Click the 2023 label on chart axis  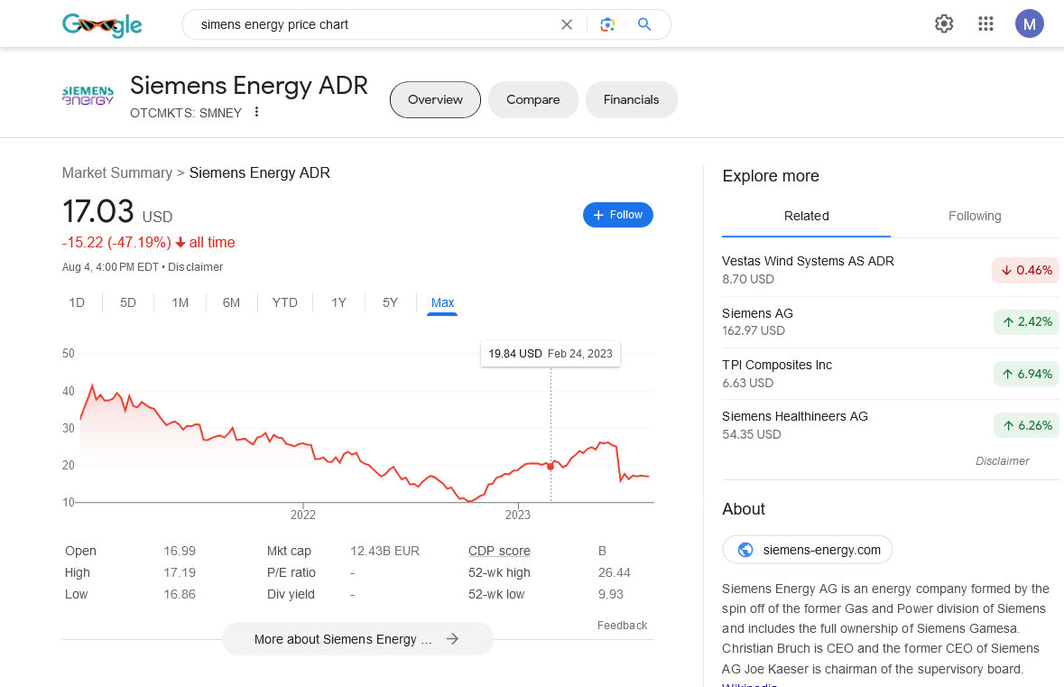[518, 515]
